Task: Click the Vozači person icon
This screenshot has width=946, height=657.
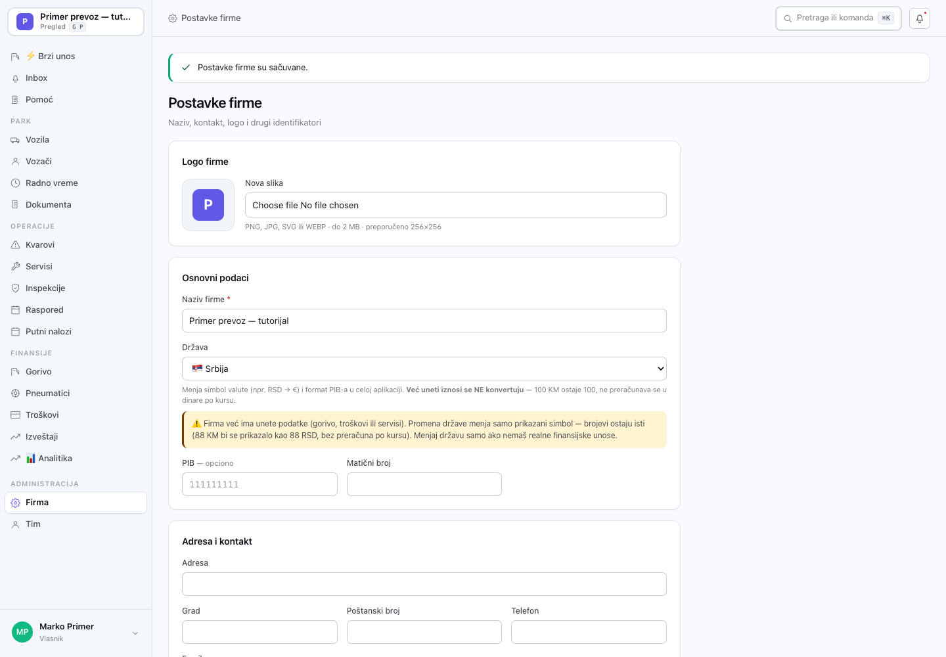Action: 15,162
